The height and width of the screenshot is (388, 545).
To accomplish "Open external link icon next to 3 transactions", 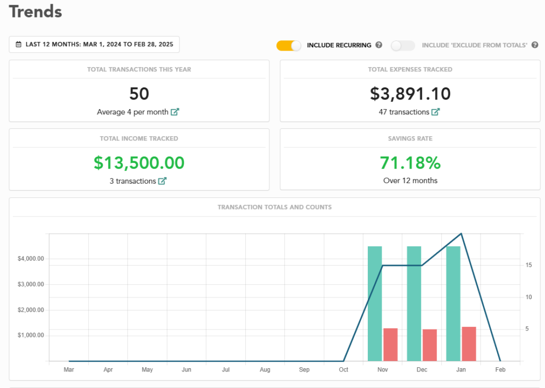I will (163, 181).
